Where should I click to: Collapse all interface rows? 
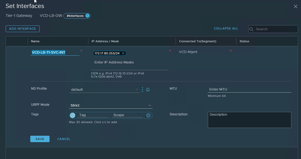226,28
